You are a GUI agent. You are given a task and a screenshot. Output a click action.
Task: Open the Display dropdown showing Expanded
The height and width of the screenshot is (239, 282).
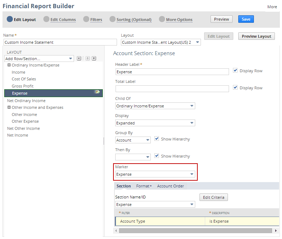155,123
